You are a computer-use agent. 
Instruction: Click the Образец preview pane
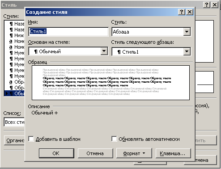[x=110, y=83]
